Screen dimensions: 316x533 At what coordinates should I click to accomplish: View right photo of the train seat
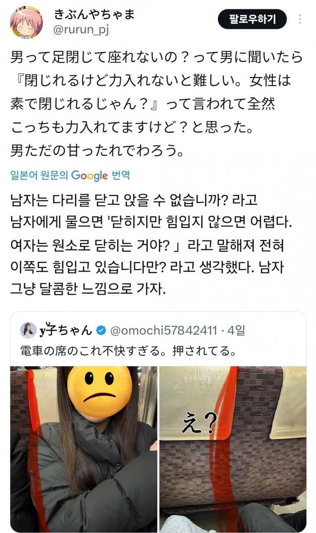point(233,449)
